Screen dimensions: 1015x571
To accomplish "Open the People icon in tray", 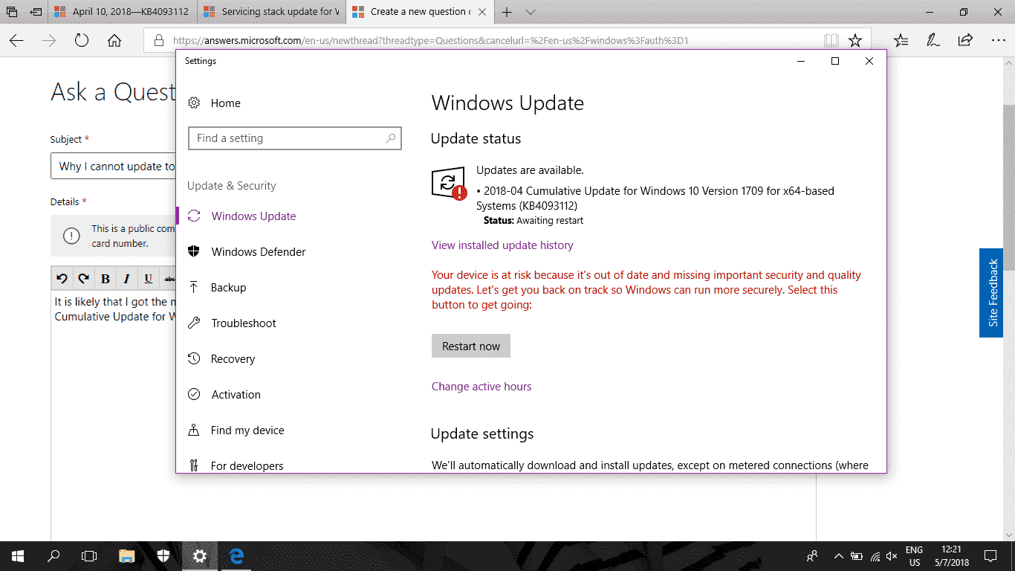I will pos(812,556).
